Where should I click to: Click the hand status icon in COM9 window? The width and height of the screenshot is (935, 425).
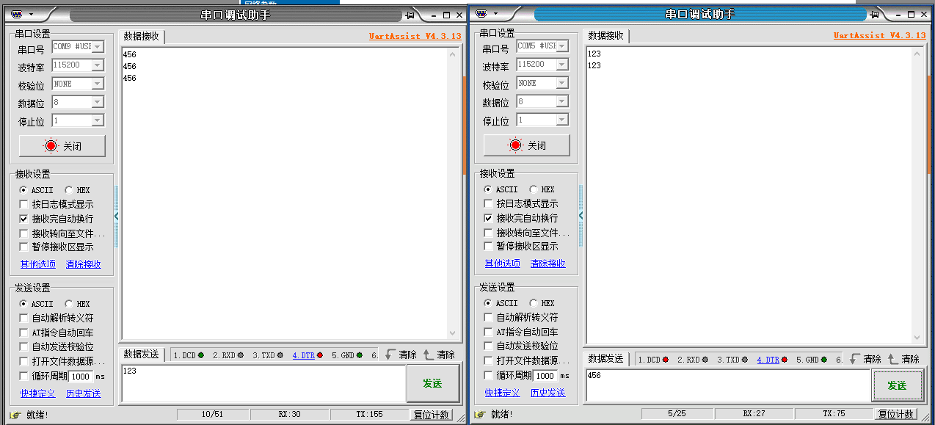click(15, 415)
